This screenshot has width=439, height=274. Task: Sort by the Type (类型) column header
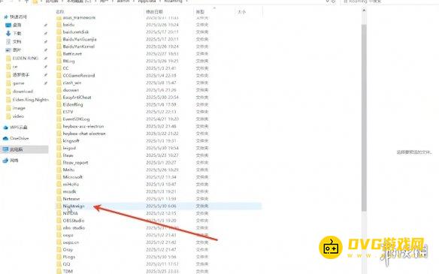(200, 12)
